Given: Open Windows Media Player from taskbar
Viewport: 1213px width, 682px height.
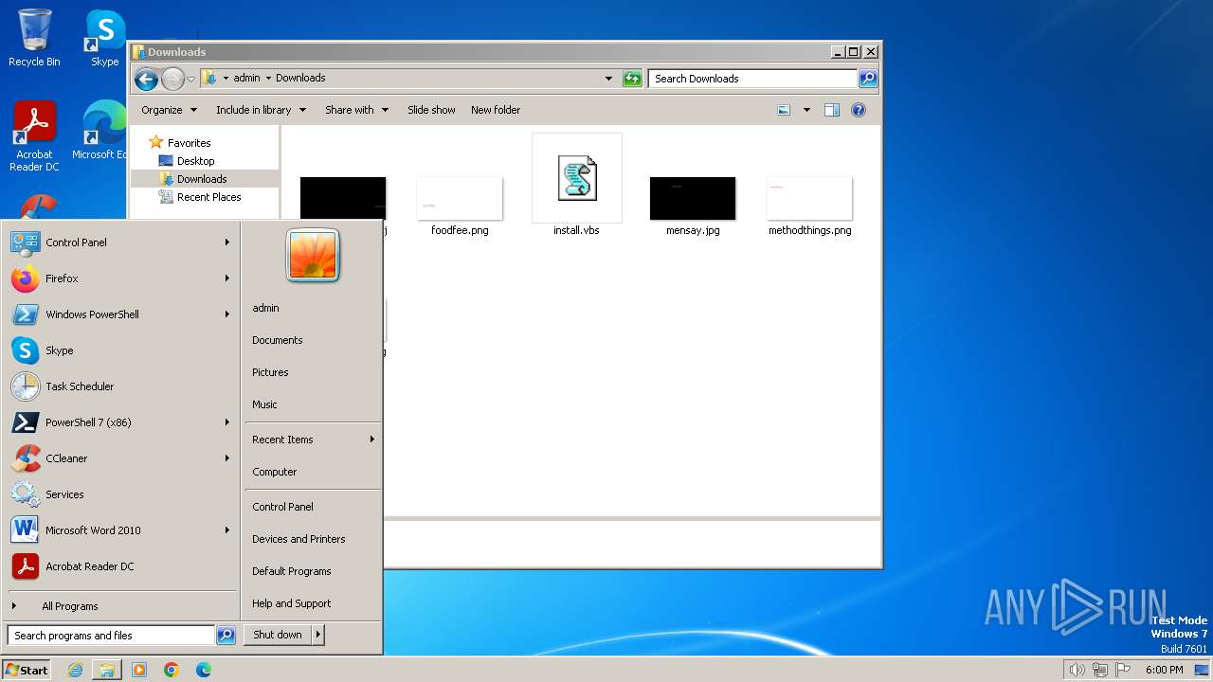Looking at the screenshot, I should click(139, 670).
